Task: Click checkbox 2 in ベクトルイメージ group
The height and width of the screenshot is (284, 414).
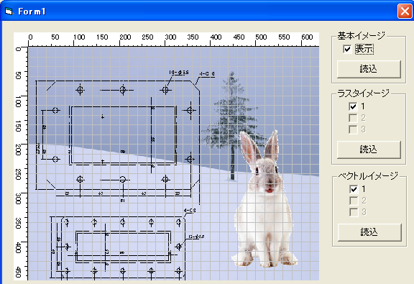Action: click(354, 201)
